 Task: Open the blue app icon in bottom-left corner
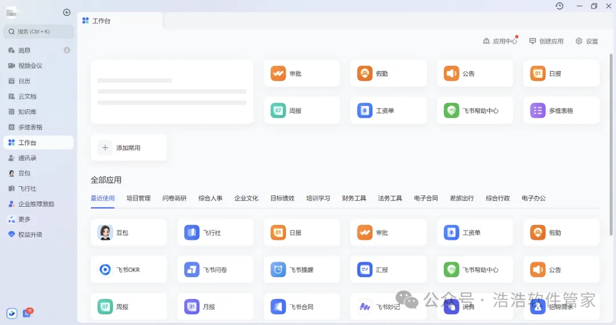pos(12,313)
